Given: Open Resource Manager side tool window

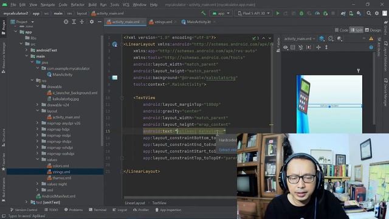Looking at the screenshot, I should coord(3,58).
